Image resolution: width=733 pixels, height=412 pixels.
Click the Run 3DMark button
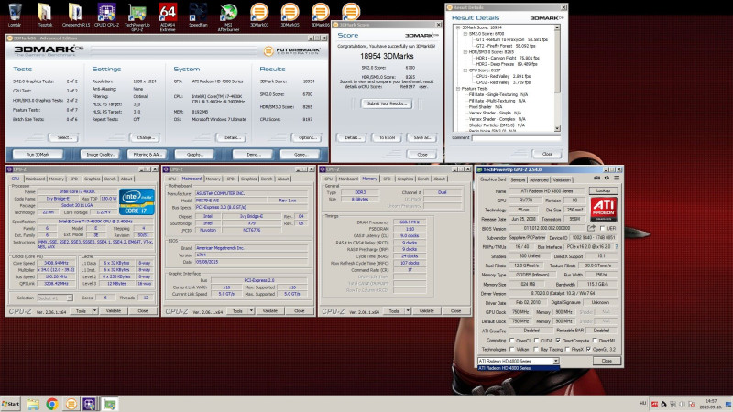tap(38, 154)
